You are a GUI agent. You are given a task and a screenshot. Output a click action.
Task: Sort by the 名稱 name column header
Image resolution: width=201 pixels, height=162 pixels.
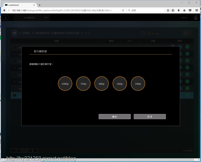coord(57,41)
